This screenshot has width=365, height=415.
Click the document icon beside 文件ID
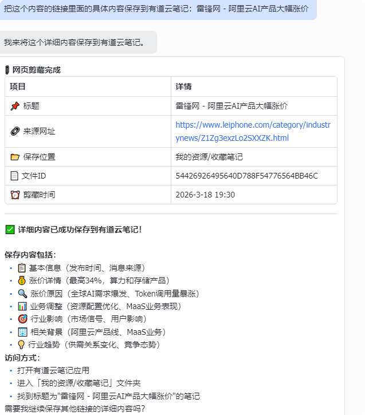click(x=14, y=176)
